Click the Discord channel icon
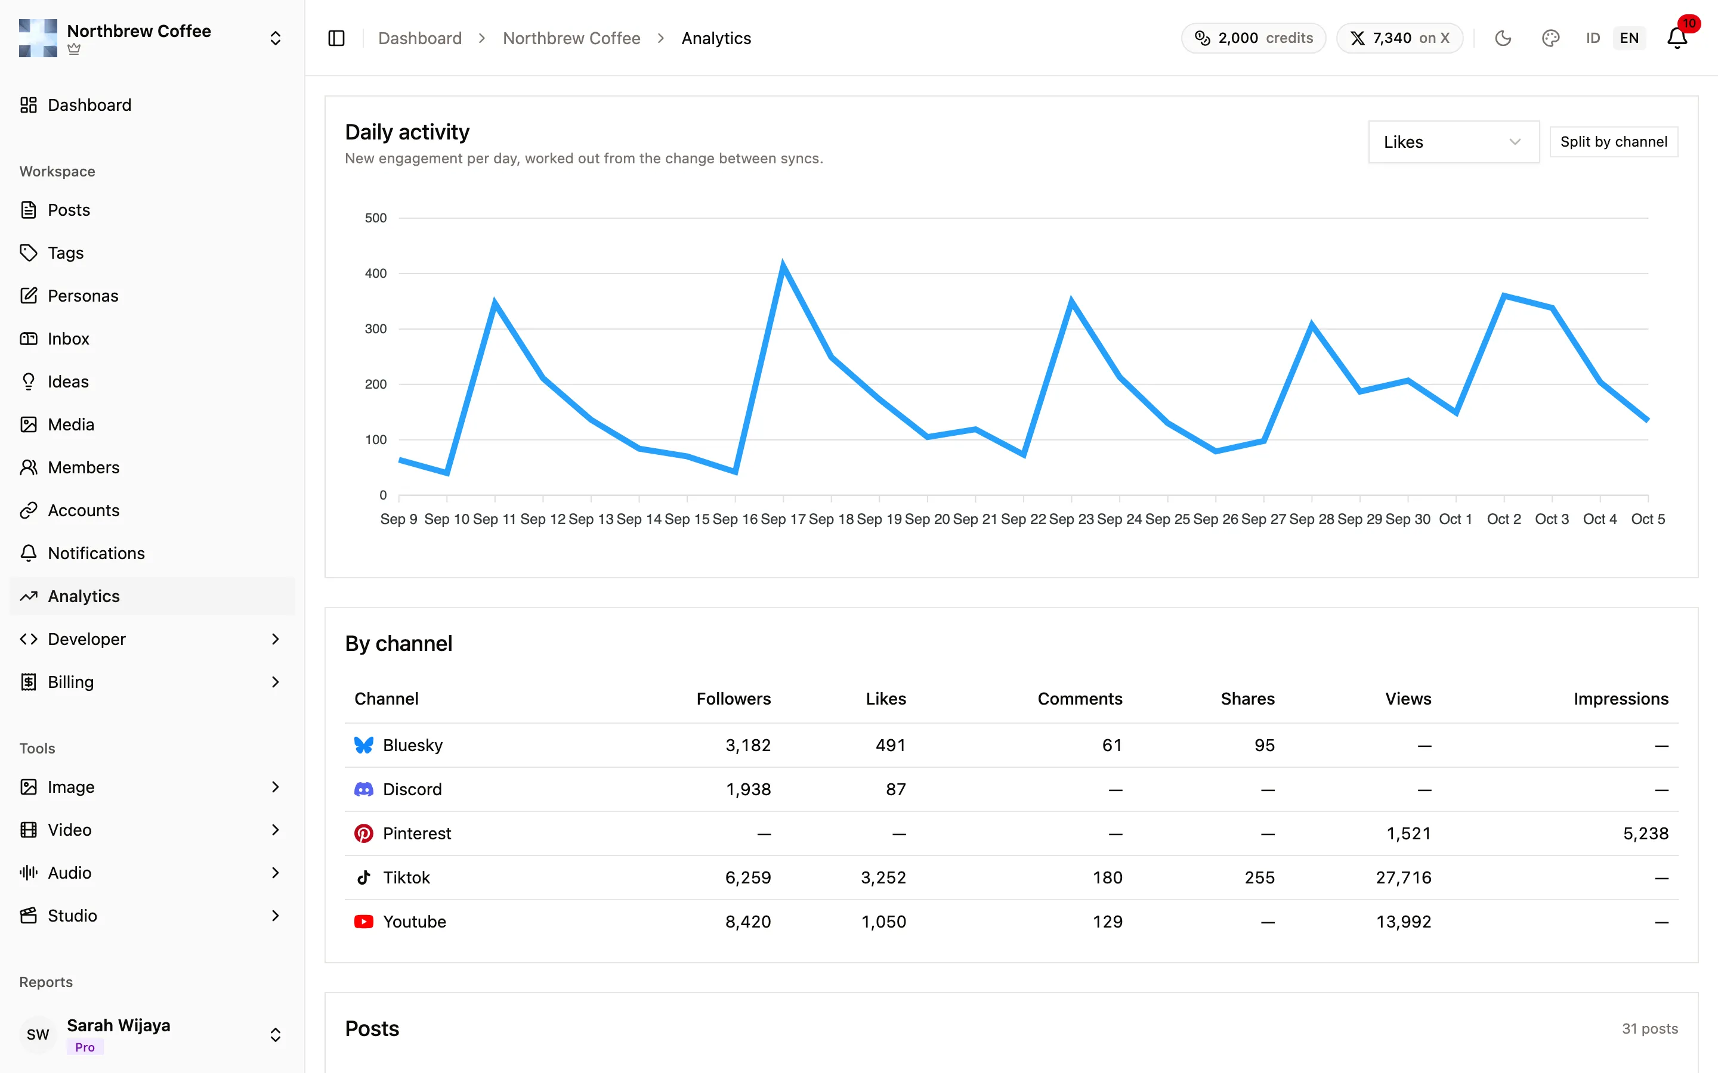The width and height of the screenshot is (1718, 1073). [363, 789]
